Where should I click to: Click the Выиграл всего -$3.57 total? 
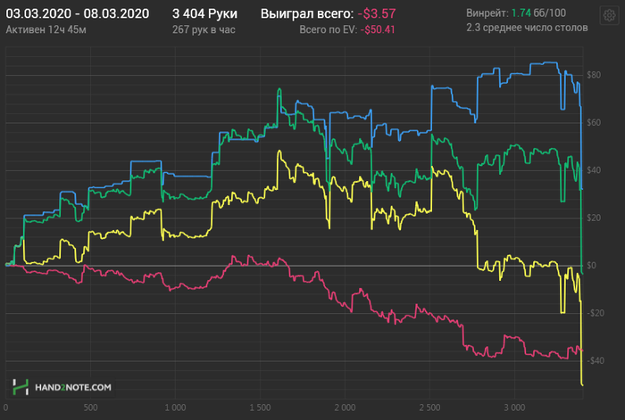(328, 13)
